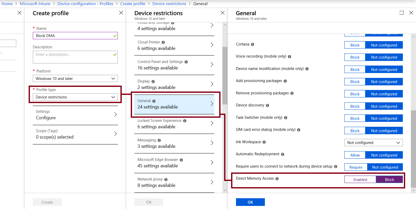Click info icon beside Automatic Redeployment
The width and height of the screenshot is (416, 209).
[283, 154]
